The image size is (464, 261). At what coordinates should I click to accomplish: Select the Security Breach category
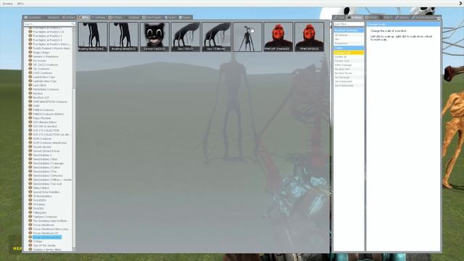[x=42, y=146]
